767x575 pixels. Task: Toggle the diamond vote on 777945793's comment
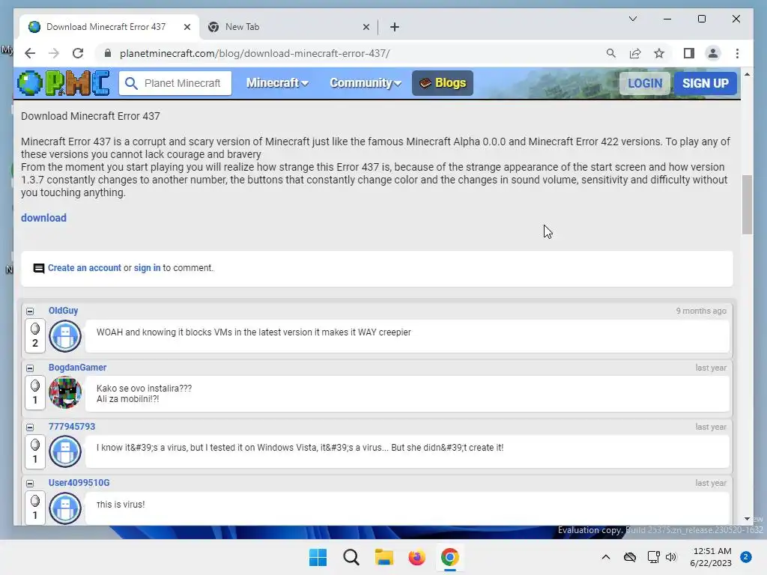(x=35, y=451)
